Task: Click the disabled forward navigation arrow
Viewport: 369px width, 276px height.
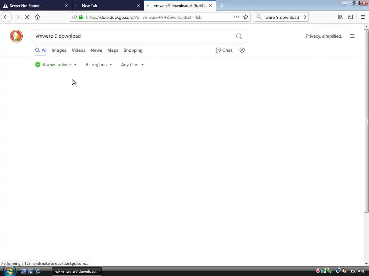Action: tap(17, 17)
